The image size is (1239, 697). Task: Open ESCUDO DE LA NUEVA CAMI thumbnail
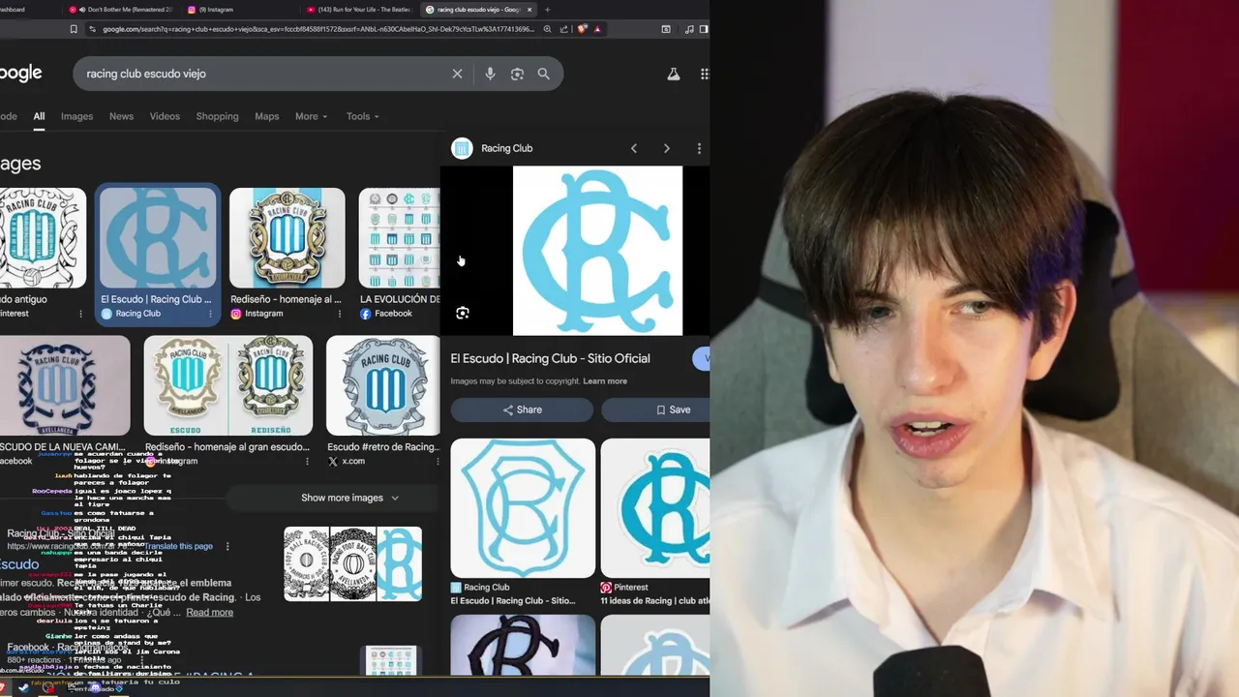65,385
